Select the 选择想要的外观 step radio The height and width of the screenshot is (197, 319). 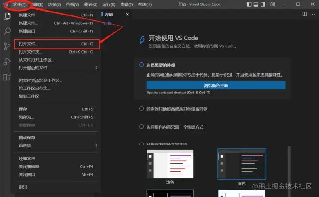141,65
